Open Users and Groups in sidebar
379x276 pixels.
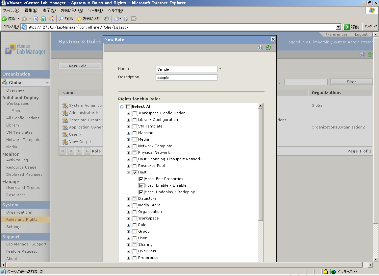point(23,188)
